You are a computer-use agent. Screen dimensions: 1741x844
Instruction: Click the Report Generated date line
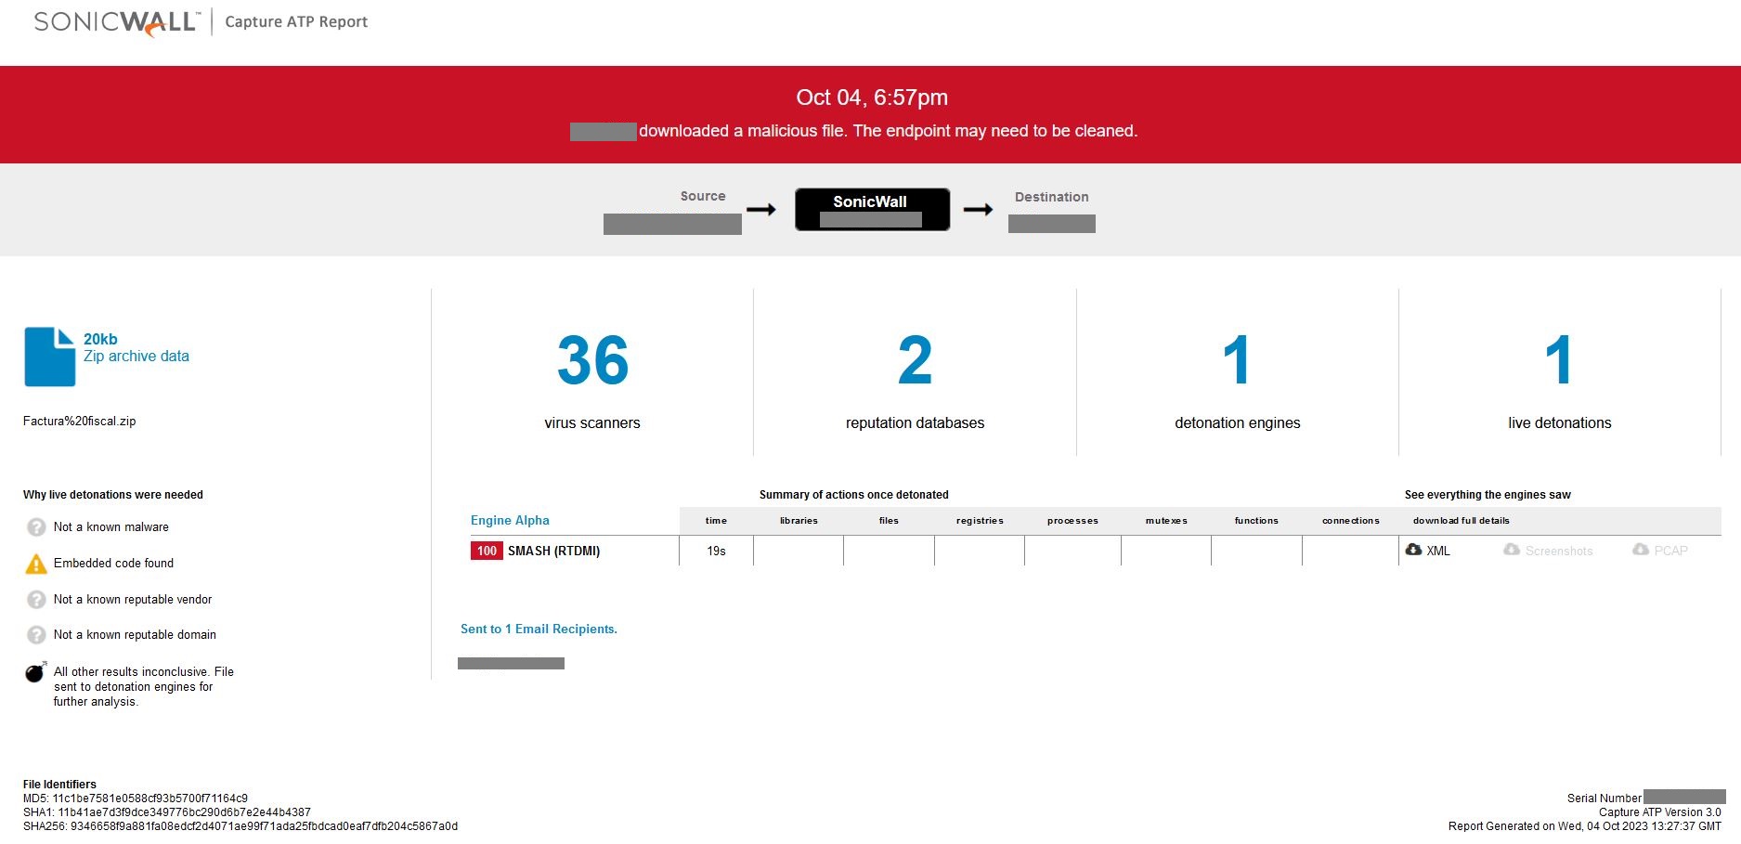tap(1584, 826)
